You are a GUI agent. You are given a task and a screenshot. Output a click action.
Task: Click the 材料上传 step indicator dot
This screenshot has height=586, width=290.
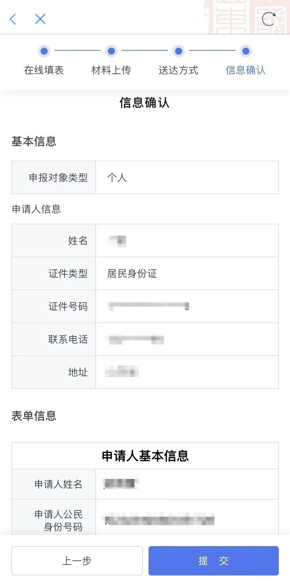click(x=111, y=51)
